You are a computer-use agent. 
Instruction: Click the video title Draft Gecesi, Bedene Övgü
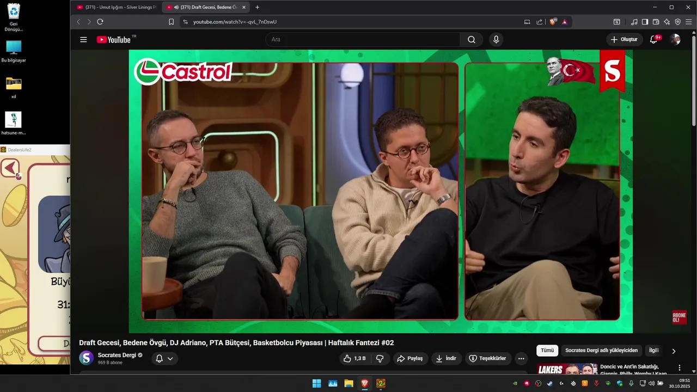click(x=236, y=342)
